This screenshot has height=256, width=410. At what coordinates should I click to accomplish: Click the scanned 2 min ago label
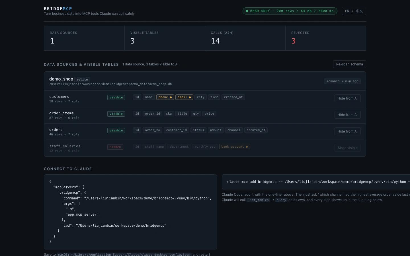342,81
